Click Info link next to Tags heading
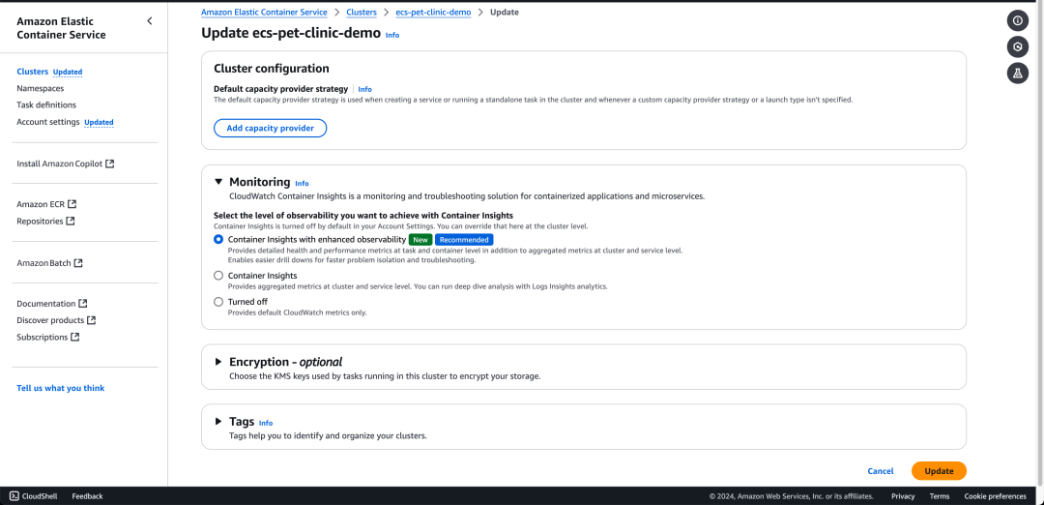The height and width of the screenshot is (505, 1044). tap(266, 423)
